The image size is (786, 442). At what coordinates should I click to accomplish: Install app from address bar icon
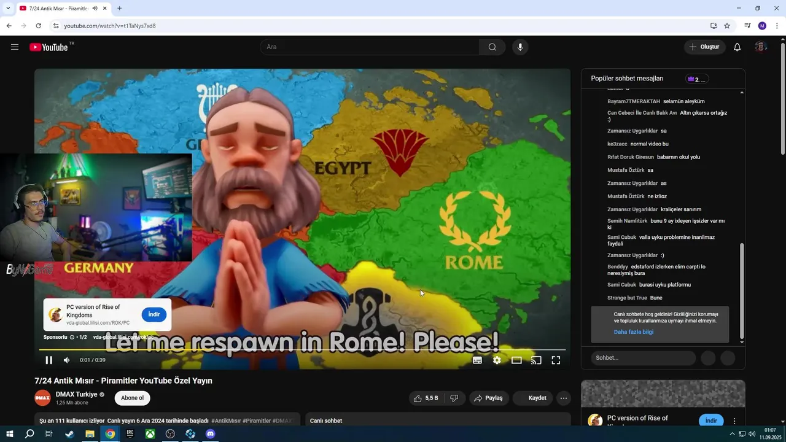click(x=714, y=26)
